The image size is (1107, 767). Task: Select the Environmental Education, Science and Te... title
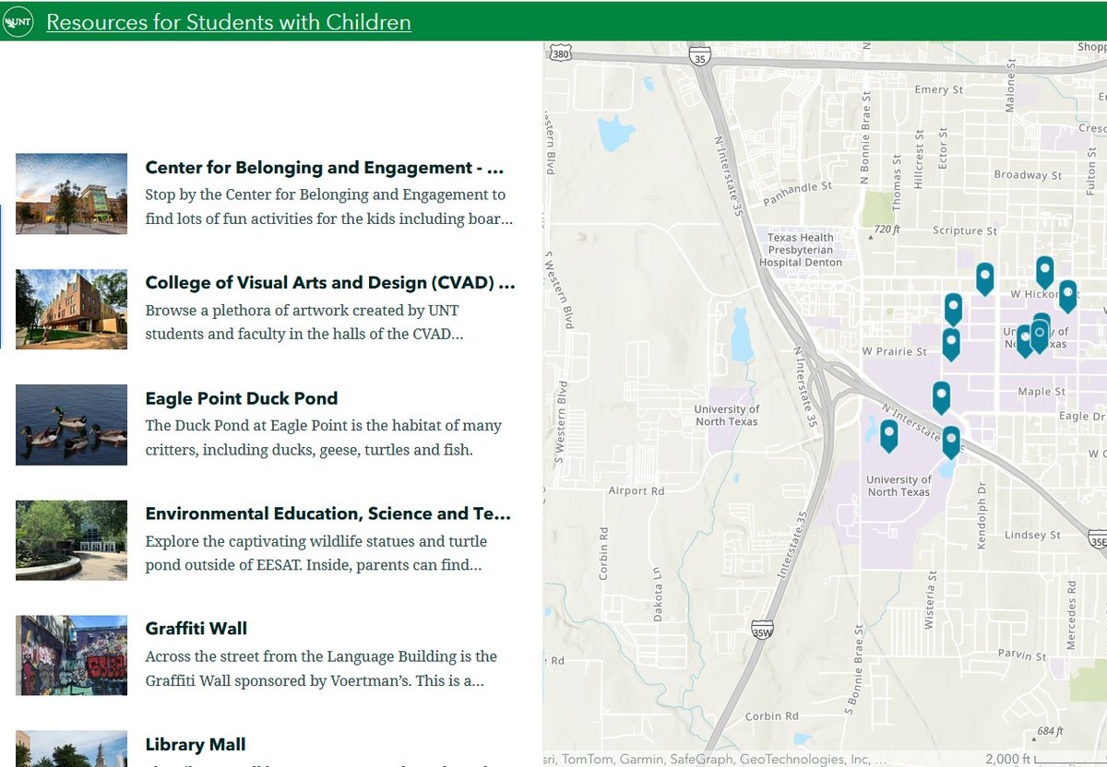click(327, 513)
